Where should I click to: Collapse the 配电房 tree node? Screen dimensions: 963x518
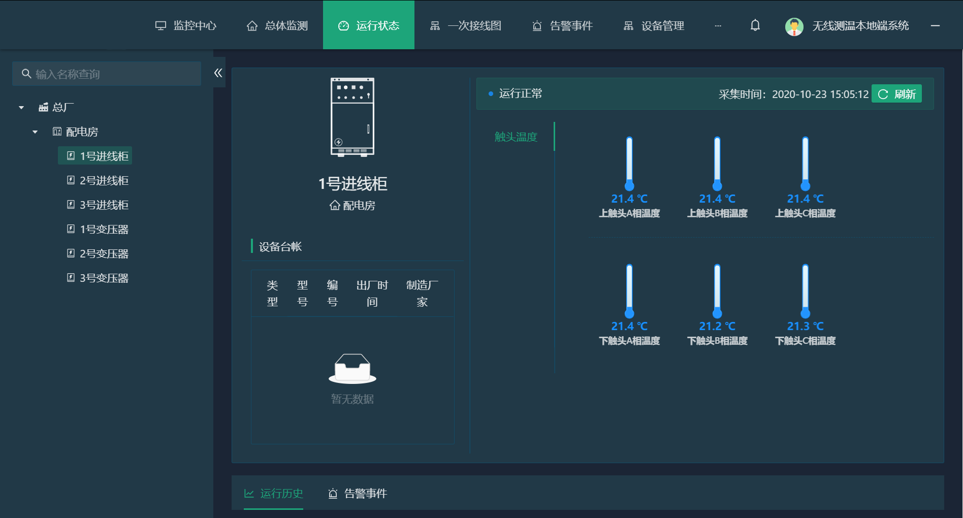click(35, 132)
